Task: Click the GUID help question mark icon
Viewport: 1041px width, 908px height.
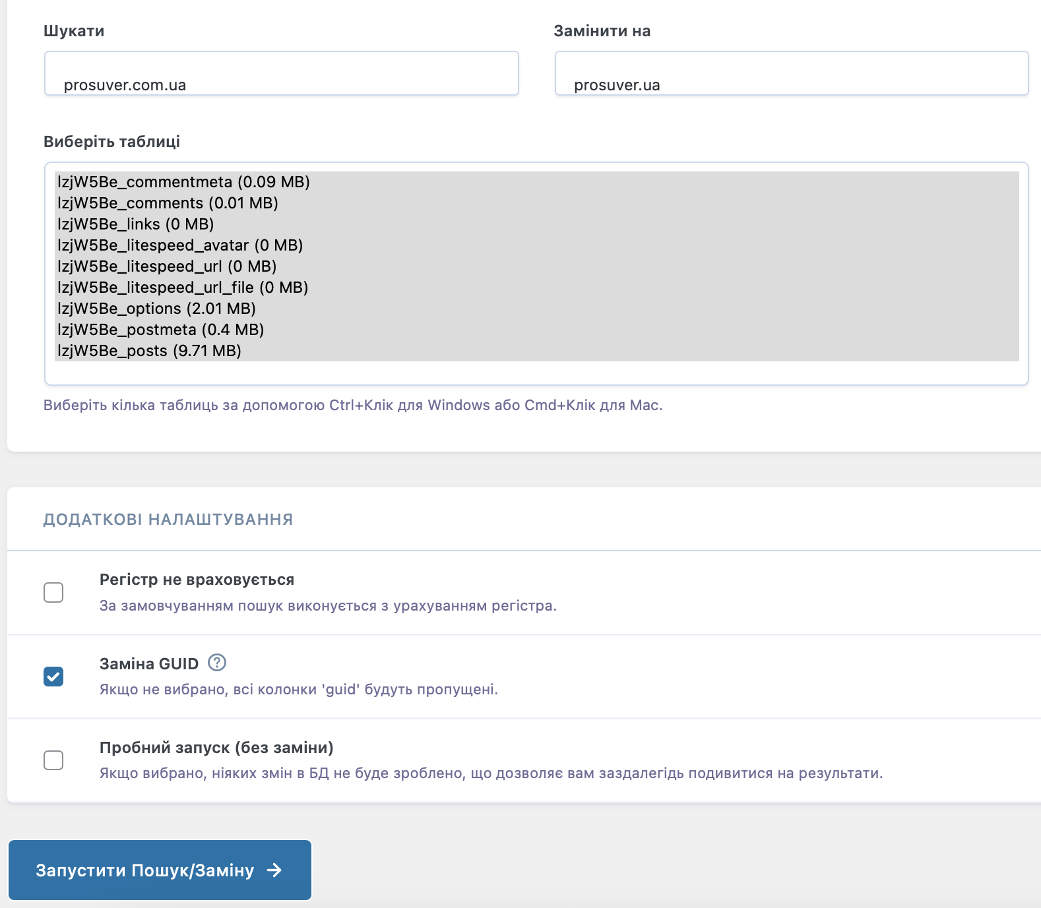Action: (x=216, y=663)
